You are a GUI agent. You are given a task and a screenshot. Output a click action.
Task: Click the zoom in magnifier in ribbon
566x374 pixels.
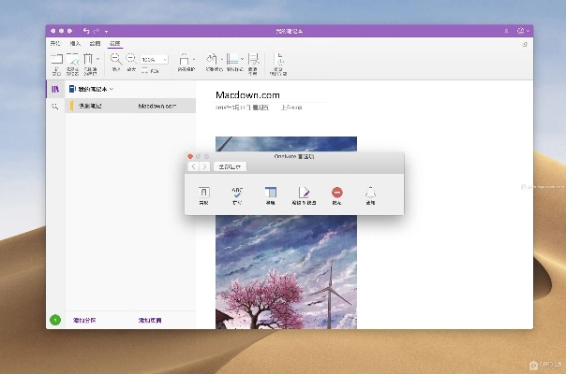131,59
